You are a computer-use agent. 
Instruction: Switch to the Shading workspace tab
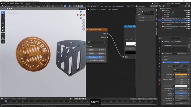pos(62,4)
